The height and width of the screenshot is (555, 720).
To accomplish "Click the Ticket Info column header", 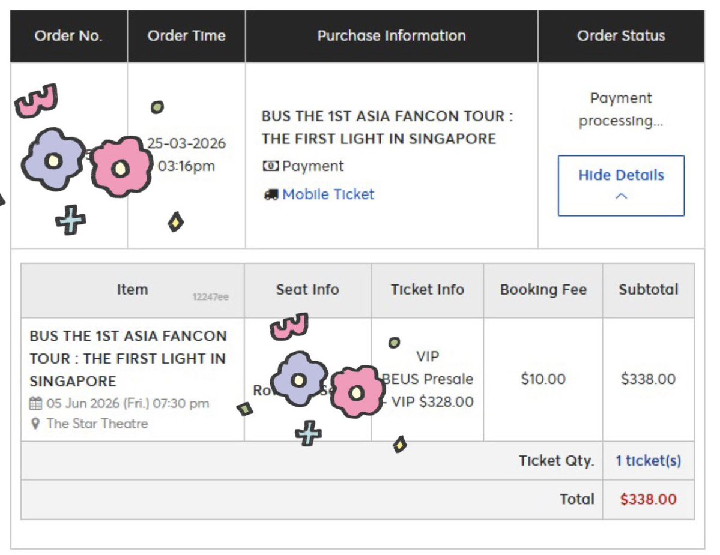I will tap(427, 290).
